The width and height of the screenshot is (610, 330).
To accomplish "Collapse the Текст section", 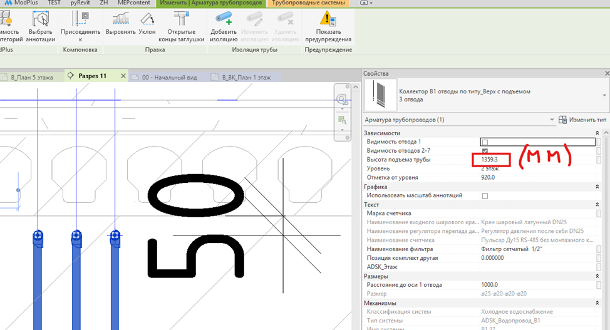I will (x=597, y=205).
